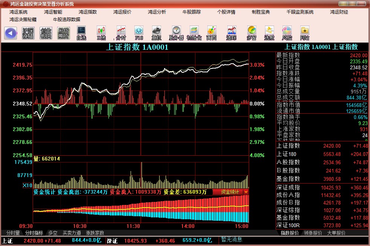Open the 鸿运财经 menu
Viewport: 370px width, 246px height.
pyautogui.click(x=339, y=12)
